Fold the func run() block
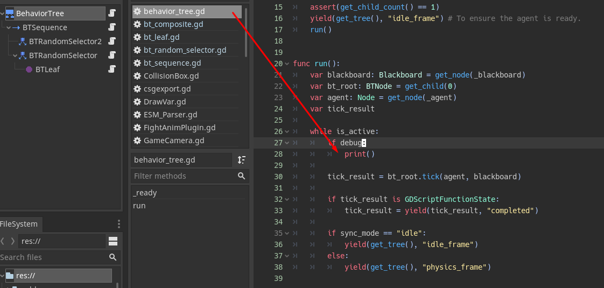The height and width of the screenshot is (288, 604). tap(286, 63)
